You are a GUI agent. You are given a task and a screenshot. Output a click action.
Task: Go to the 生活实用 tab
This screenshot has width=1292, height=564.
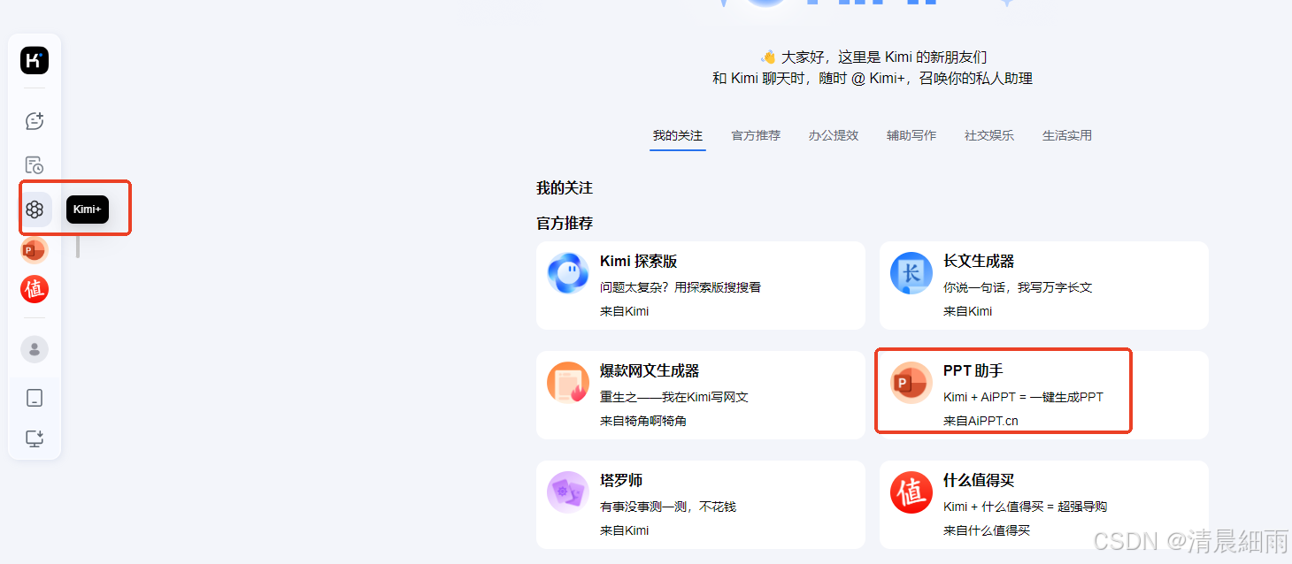1067,135
